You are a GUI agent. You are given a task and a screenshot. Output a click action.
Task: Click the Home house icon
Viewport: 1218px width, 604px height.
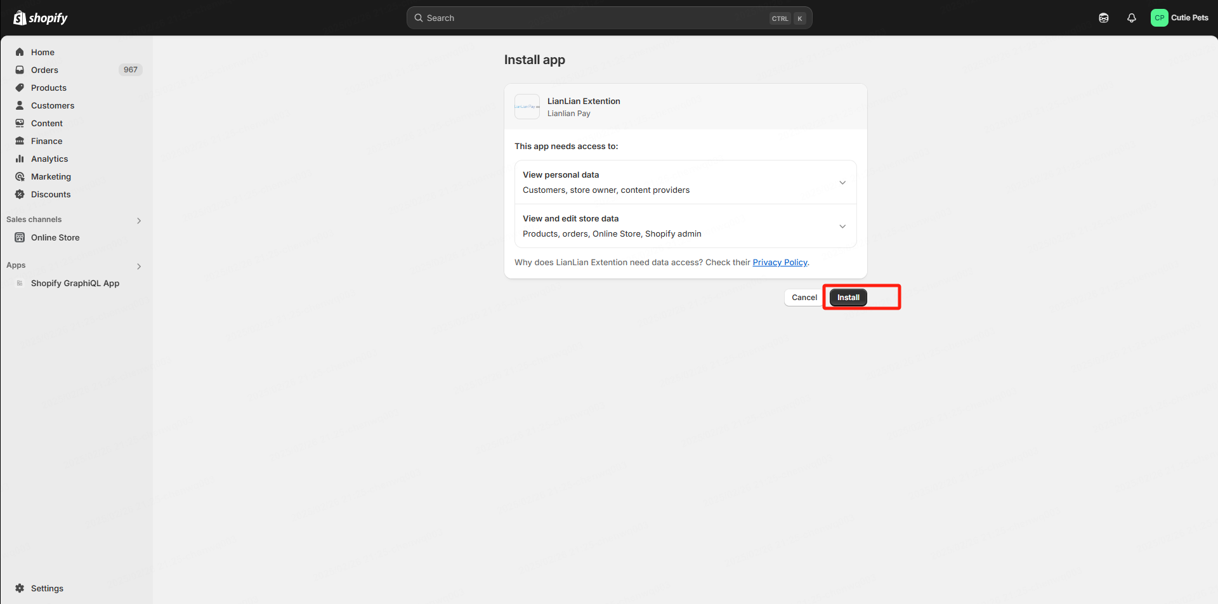pos(20,52)
